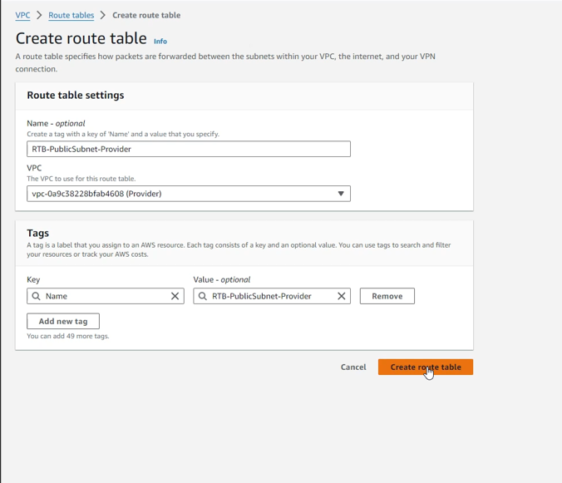562x483 pixels.
Task: Cancel route table creation
Action: (353, 367)
